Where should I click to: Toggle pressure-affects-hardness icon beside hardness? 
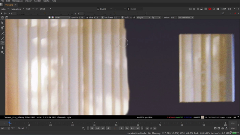[122, 18]
